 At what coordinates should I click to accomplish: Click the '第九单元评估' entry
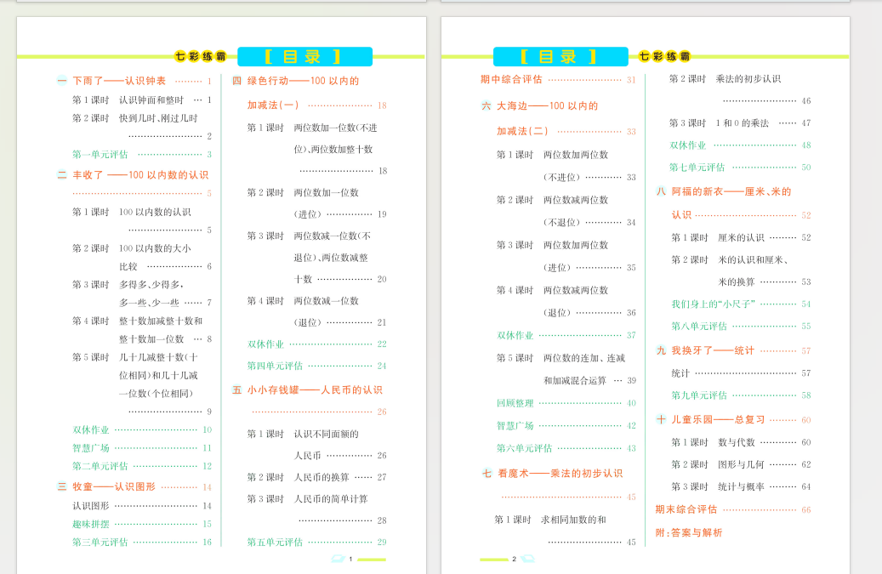coord(699,395)
